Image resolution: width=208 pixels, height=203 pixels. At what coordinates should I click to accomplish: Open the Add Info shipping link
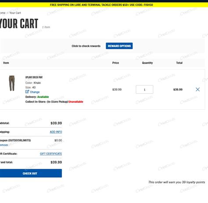(56, 132)
